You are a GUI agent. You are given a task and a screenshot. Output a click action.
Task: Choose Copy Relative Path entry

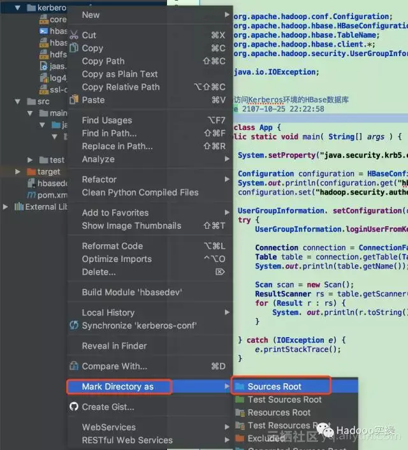click(x=150, y=87)
